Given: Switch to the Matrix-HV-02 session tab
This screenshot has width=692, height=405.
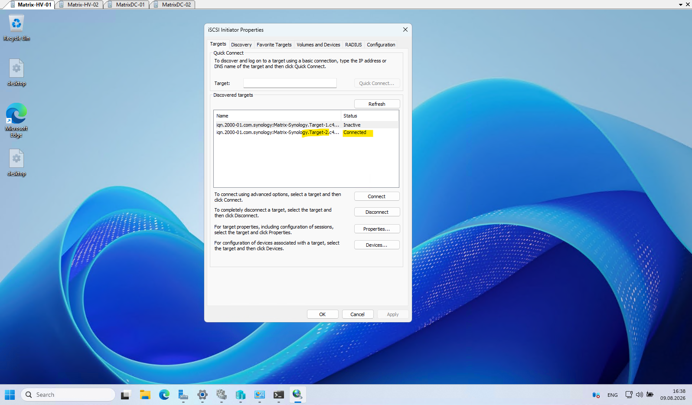Looking at the screenshot, I should [79, 4].
